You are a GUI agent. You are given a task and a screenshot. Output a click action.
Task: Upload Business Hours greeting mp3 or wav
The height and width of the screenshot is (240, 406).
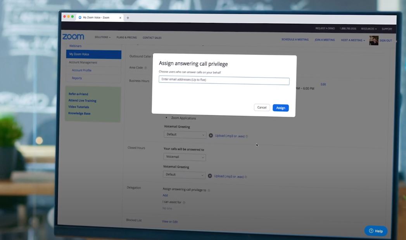[x=230, y=136]
